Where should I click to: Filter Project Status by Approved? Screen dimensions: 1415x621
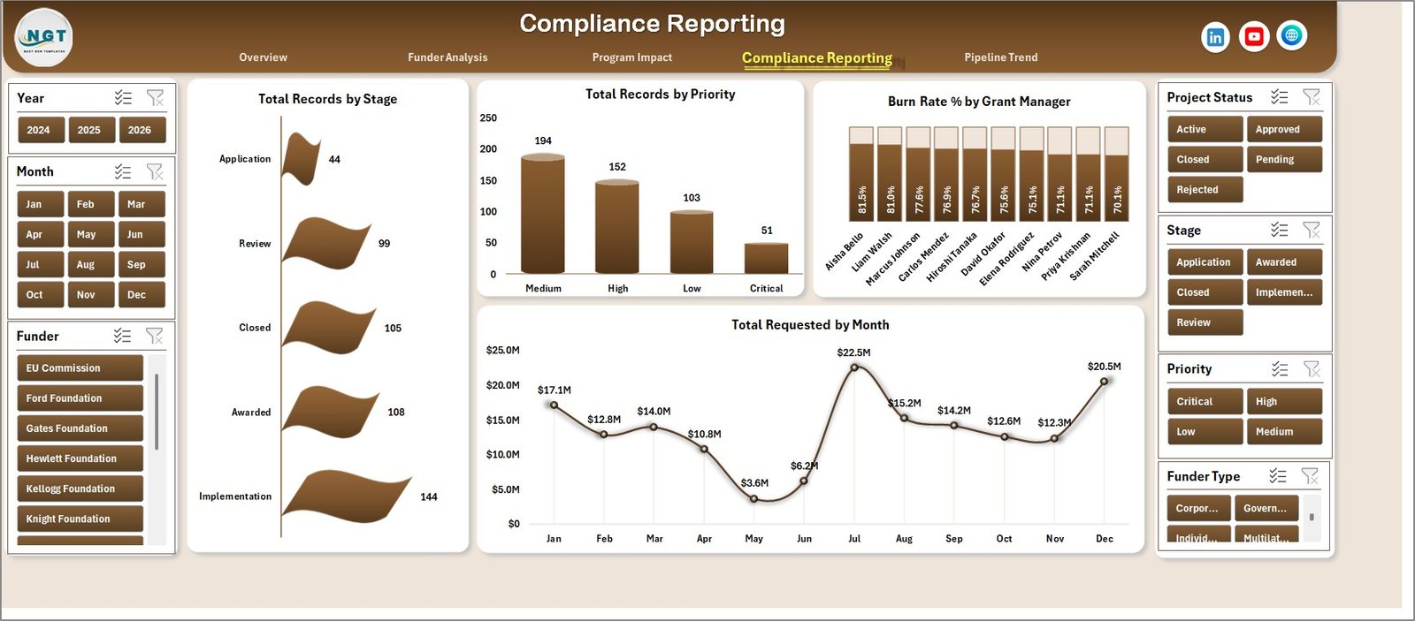tap(1284, 129)
